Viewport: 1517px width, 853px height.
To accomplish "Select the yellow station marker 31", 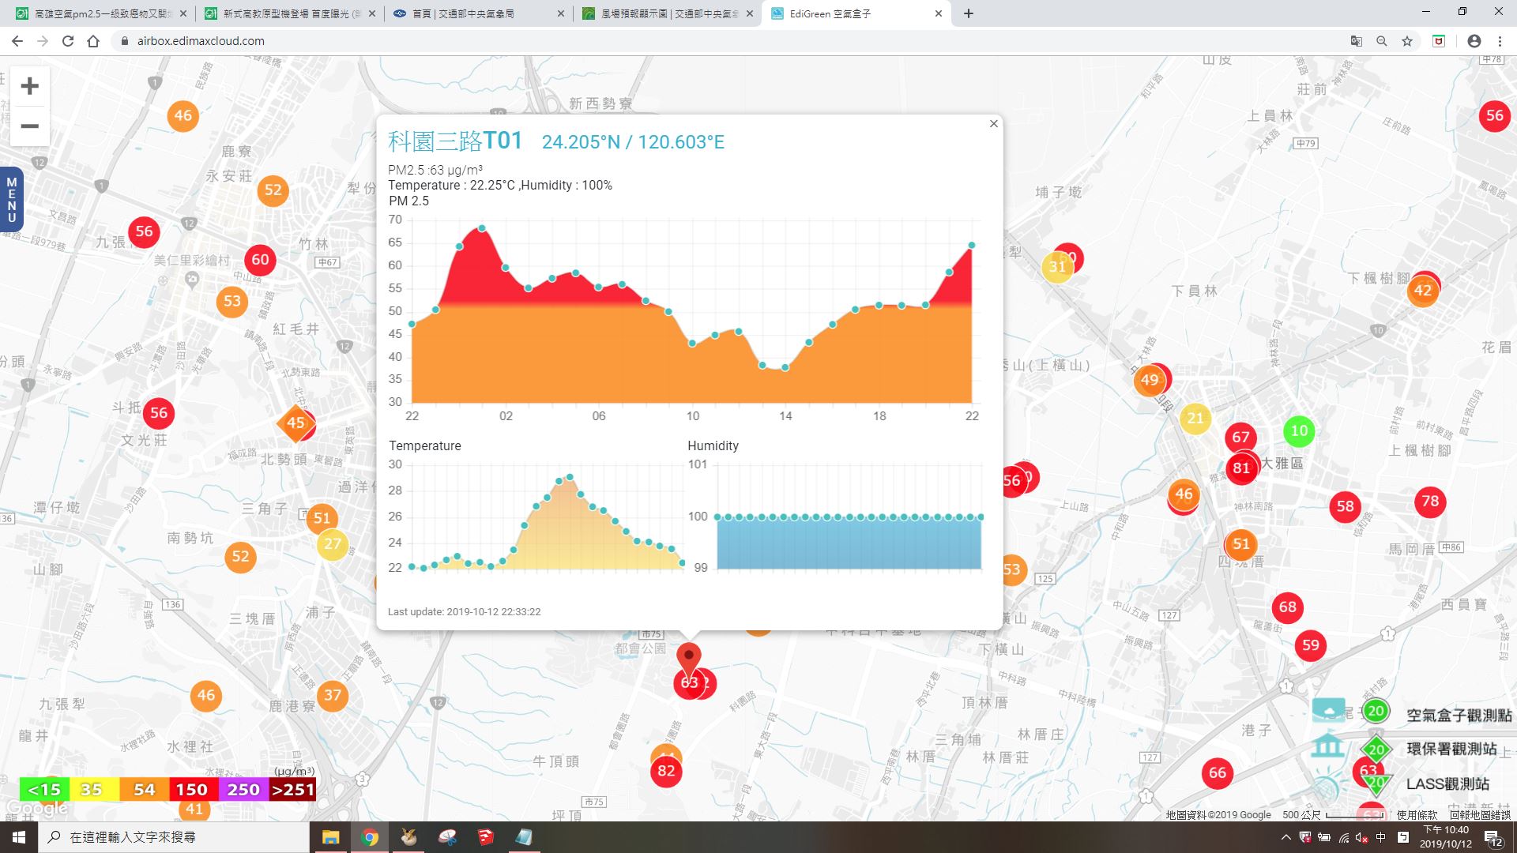I will [1057, 267].
